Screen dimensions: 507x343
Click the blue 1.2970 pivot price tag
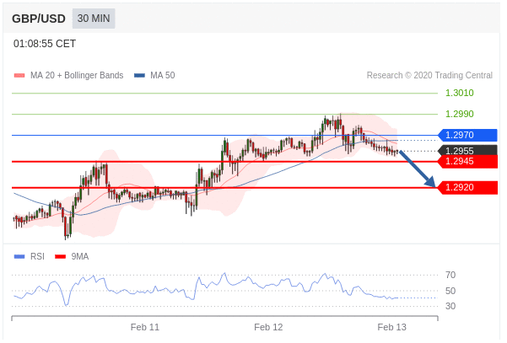pyautogui.click(x=467, y=136)
